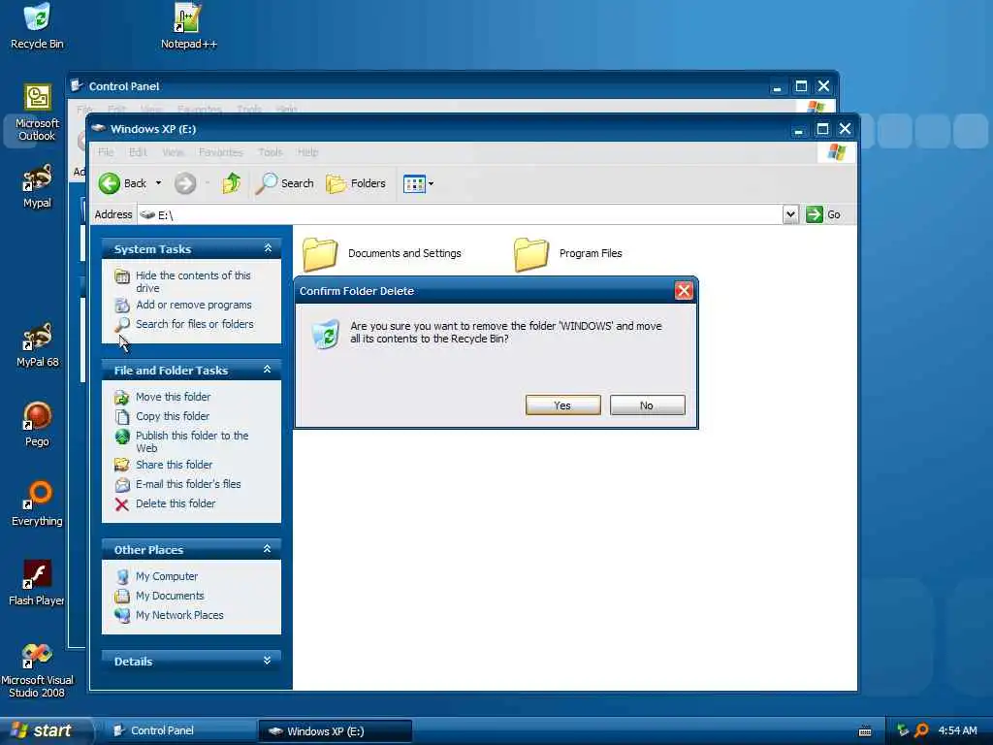
Task: Switch to Control Panel taskbar button
Action: point(178,731)
